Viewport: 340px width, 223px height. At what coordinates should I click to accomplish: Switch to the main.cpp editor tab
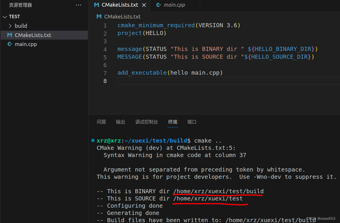[175, 5]
